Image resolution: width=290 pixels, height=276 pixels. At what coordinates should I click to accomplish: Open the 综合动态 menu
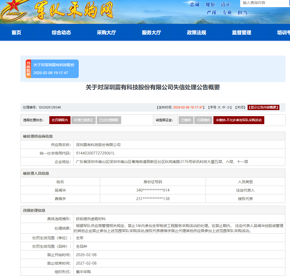pos(61,33)
